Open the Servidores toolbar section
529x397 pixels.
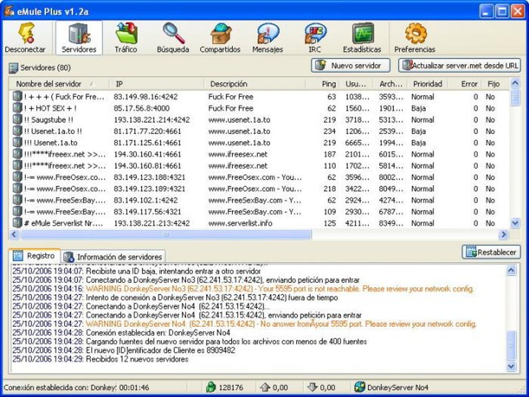pos(79,38)
